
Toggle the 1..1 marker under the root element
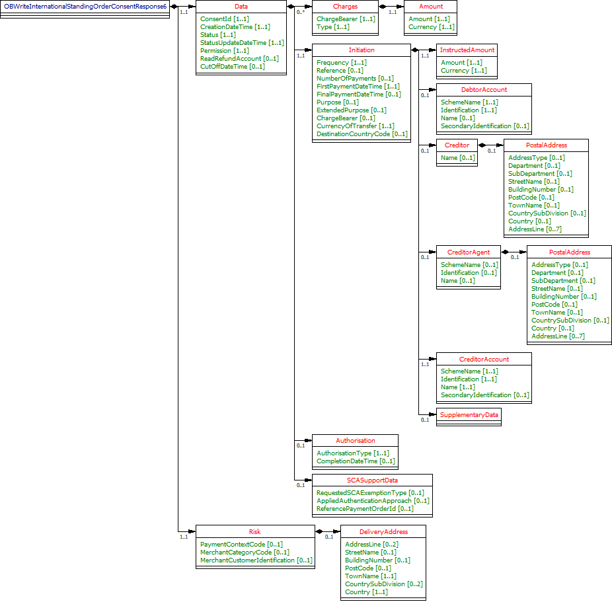[x=184, y=12]
